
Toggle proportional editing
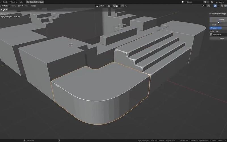[x=123, y=6]
